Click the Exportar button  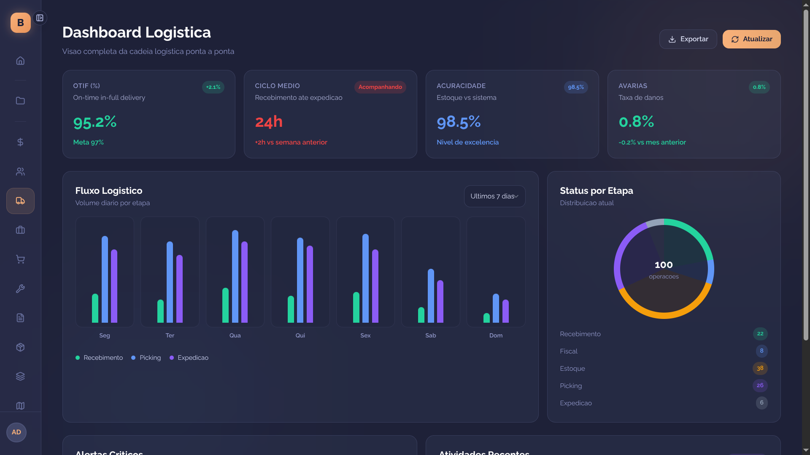tap(688, 39)
